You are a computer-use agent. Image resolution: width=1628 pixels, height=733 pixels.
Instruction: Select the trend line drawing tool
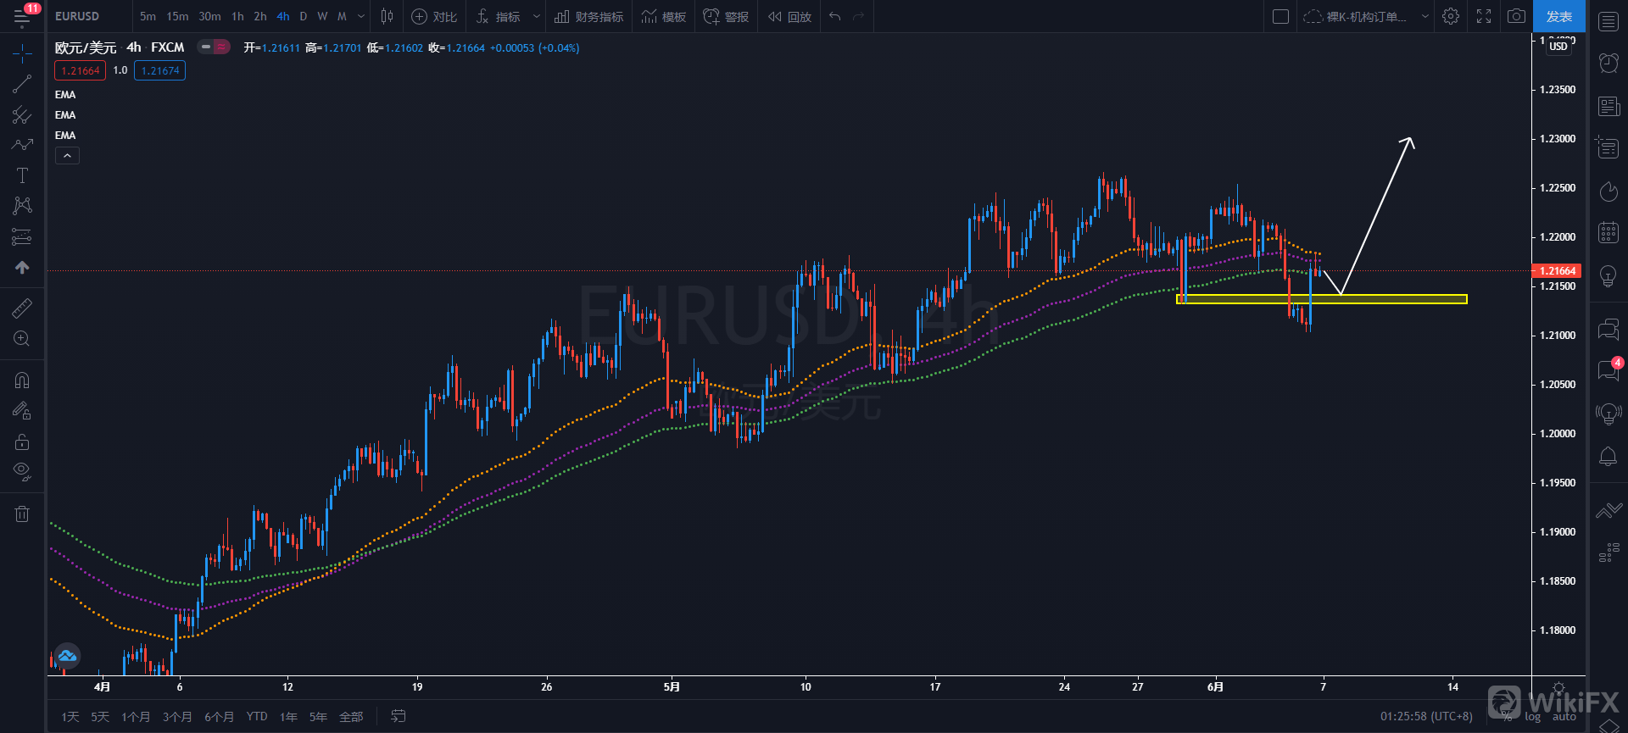22,84
